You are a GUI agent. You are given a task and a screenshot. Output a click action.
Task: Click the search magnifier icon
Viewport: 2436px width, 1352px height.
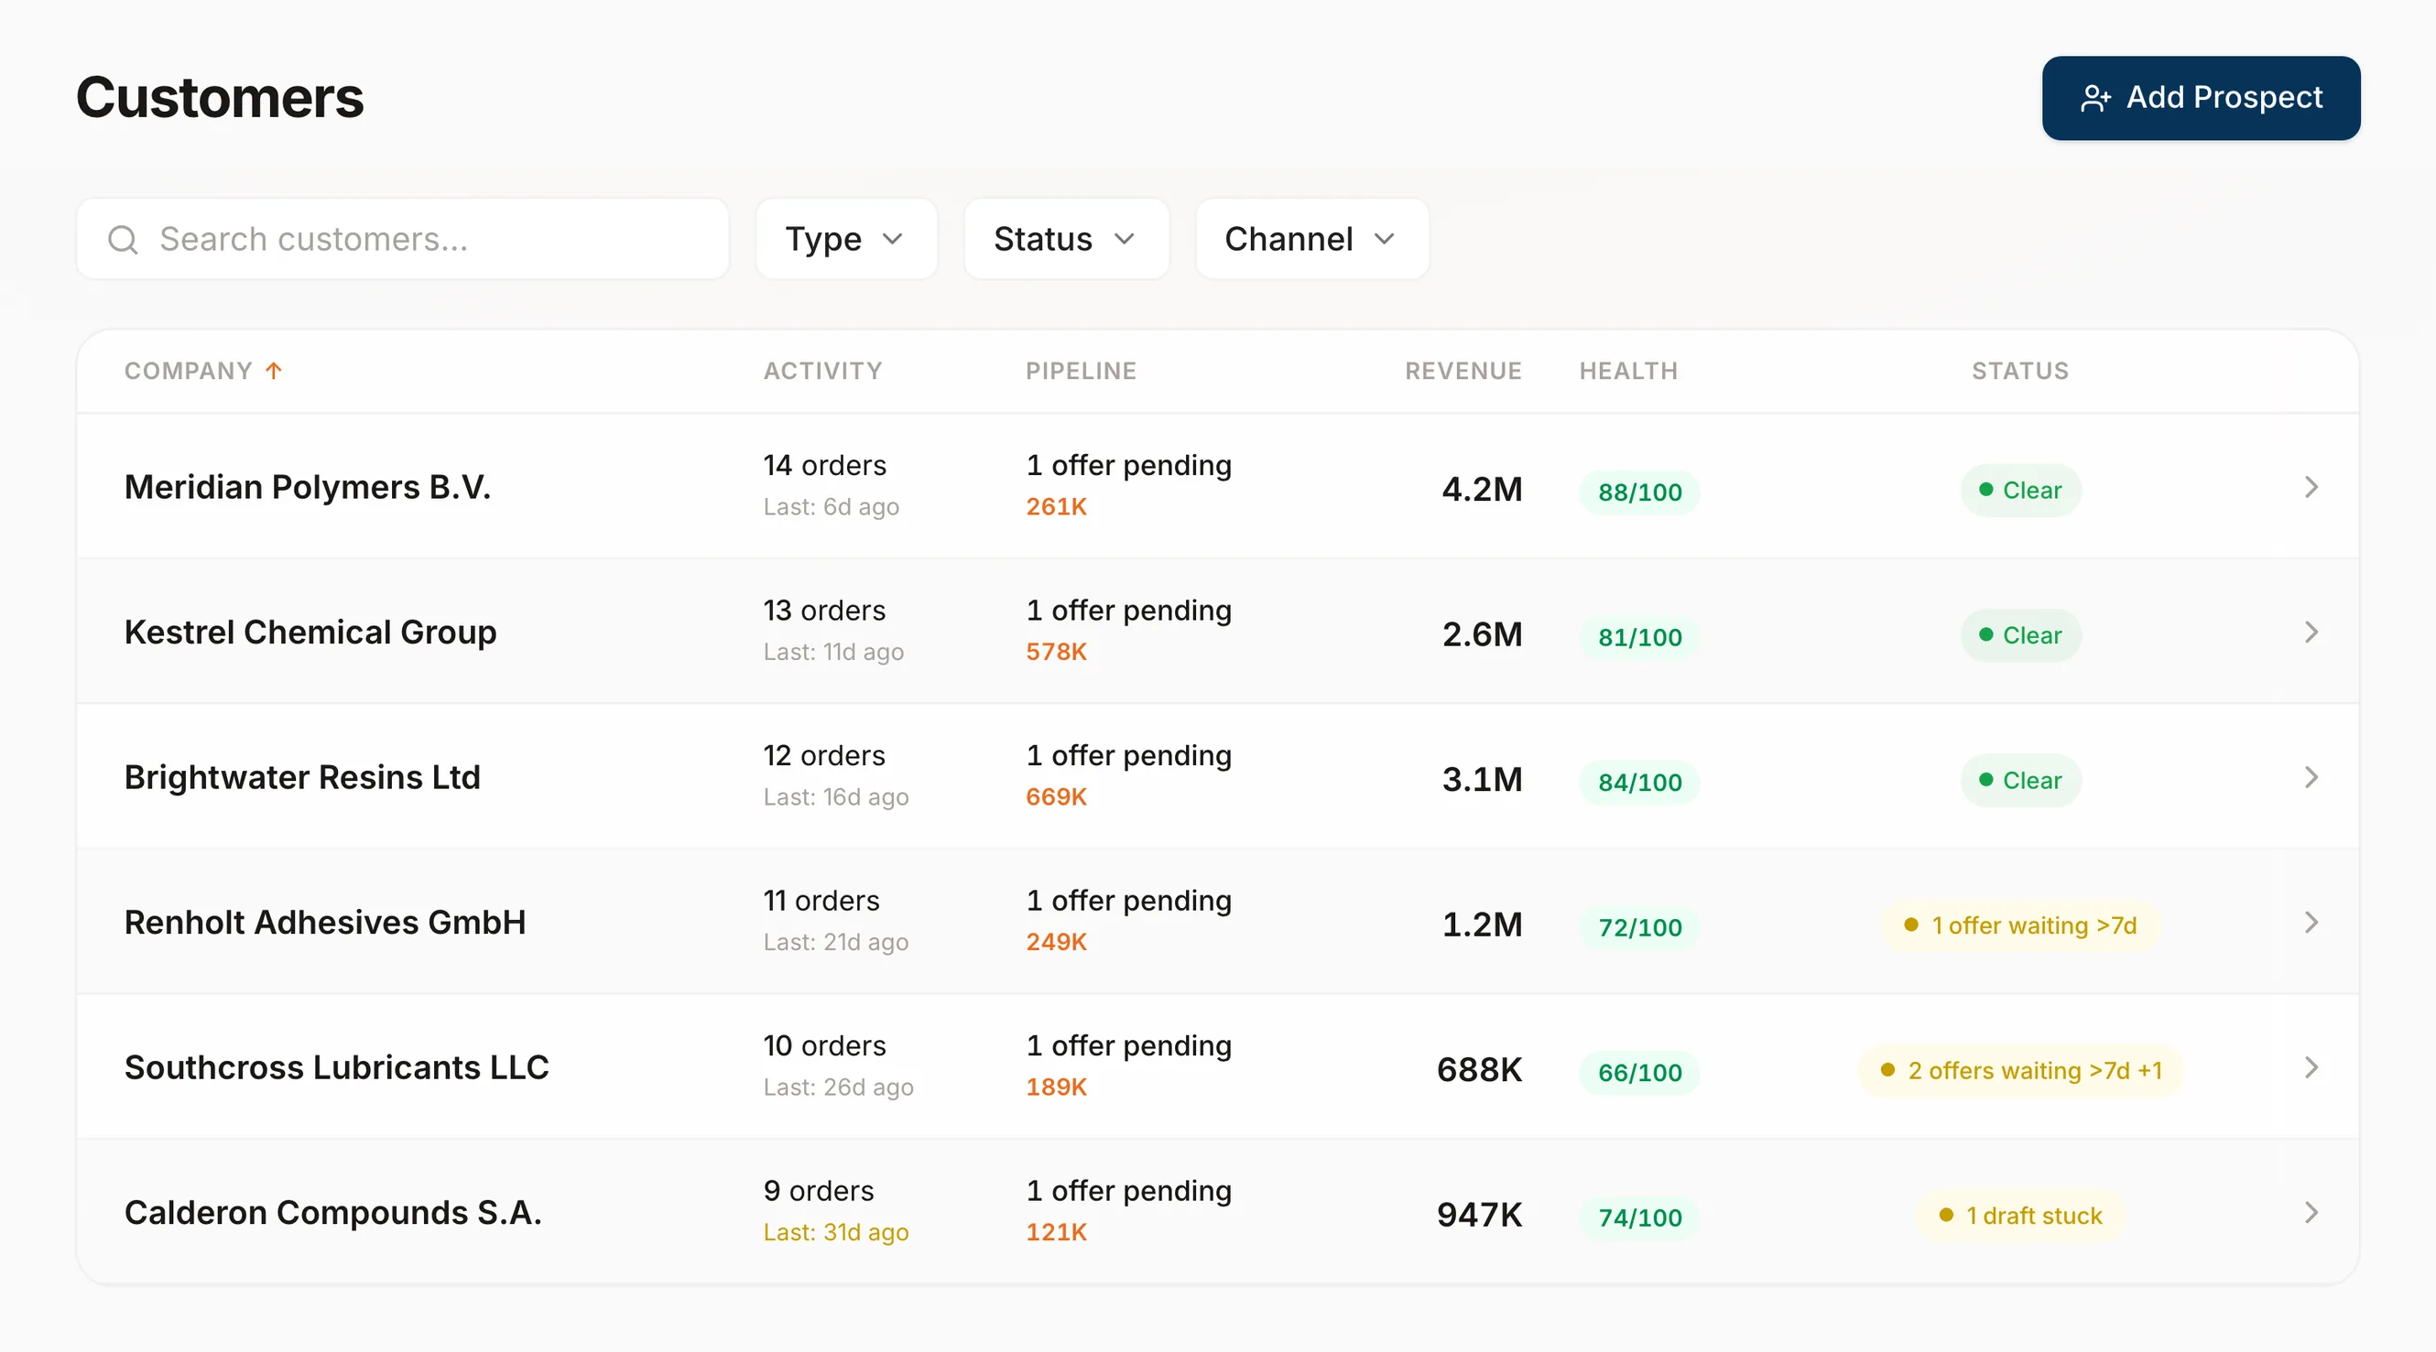pos(123,239)
